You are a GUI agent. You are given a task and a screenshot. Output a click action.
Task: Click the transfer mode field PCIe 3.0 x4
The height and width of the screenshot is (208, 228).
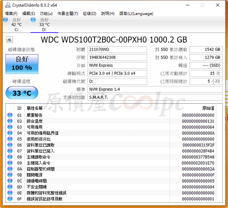tap(117, 73)
